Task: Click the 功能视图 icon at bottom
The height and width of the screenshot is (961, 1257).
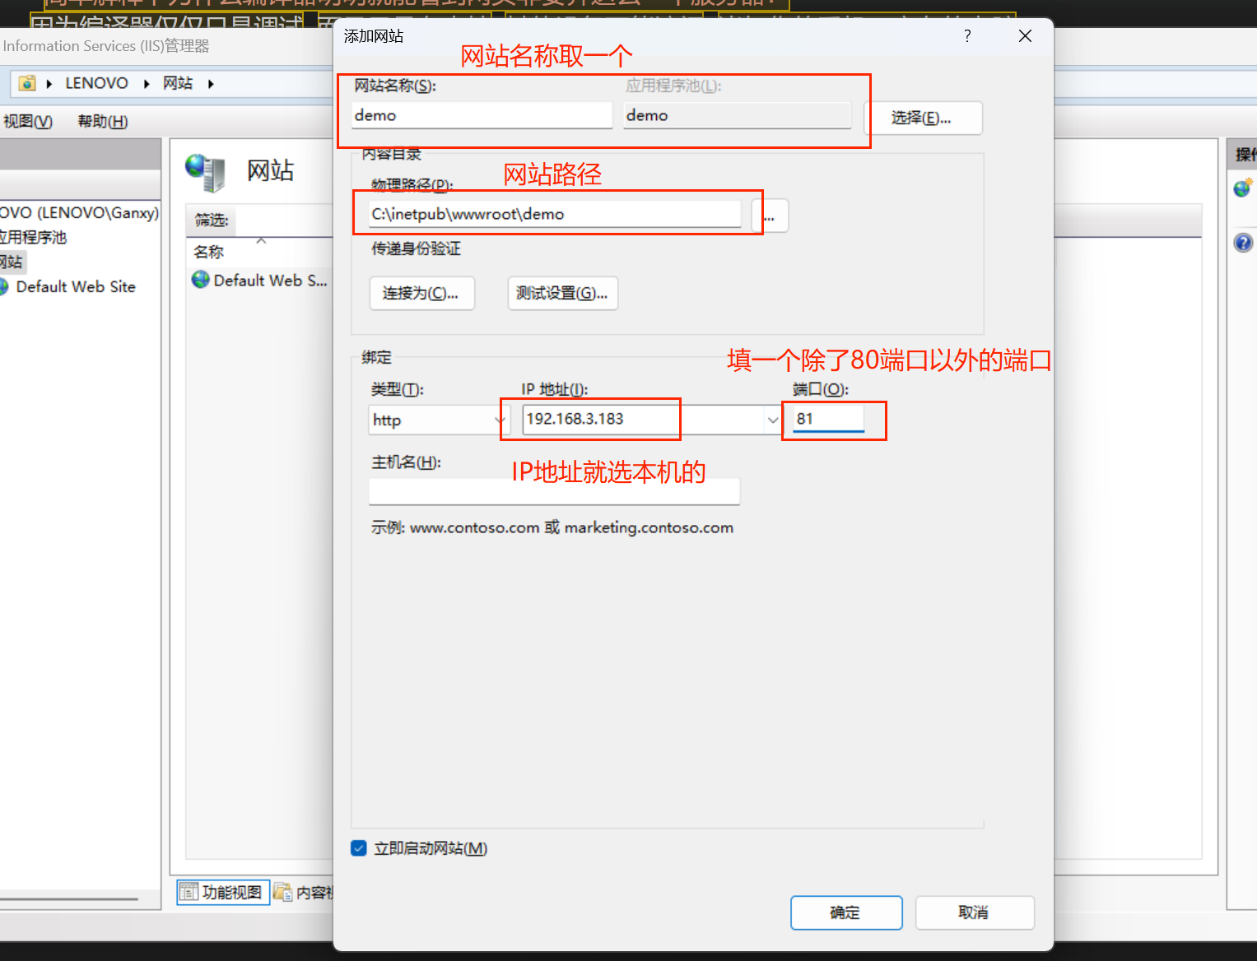Action: click(x=189, y=892)
